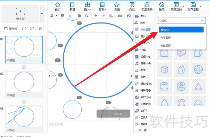The width and height of the screenshot is (210, 137).
Task: Select the 学科图形 subject graphics category
Action: pos(143,29)
